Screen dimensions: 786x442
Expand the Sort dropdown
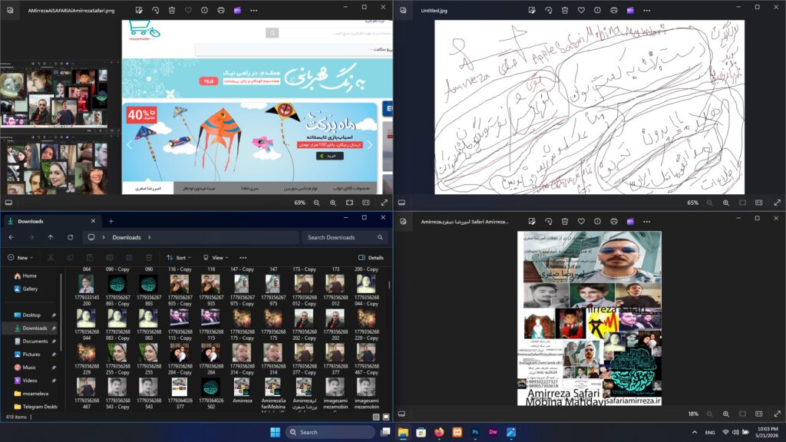179,258
